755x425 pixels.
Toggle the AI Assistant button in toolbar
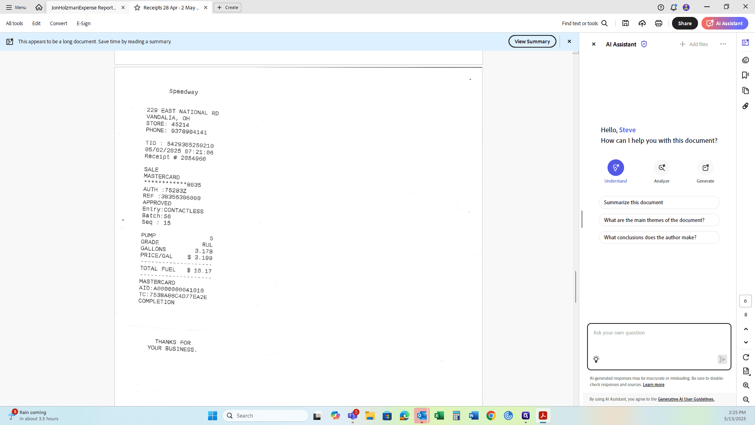(x=725, y=24)
